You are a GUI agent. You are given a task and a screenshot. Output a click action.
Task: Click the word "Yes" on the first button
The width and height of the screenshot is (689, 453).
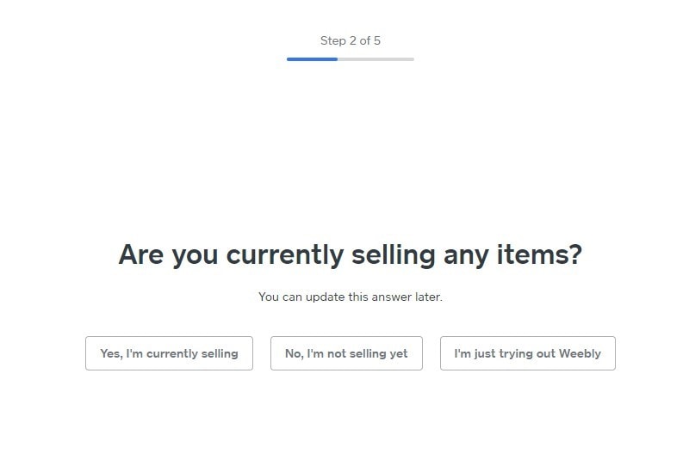coord(110,353)
